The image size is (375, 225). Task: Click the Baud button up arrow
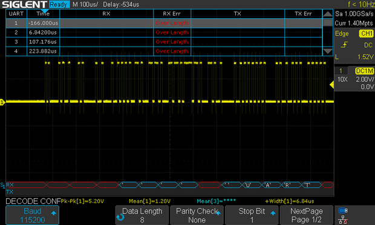(x=54, y=213)
